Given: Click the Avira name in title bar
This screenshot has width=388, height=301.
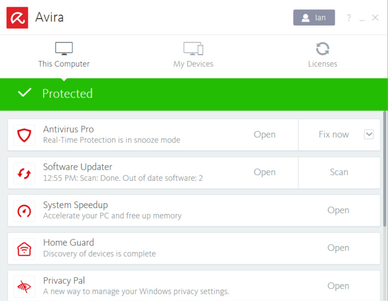Looking at the screenshot, I should (x=49, y=17).
